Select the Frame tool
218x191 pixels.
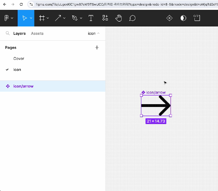point(42,18)
